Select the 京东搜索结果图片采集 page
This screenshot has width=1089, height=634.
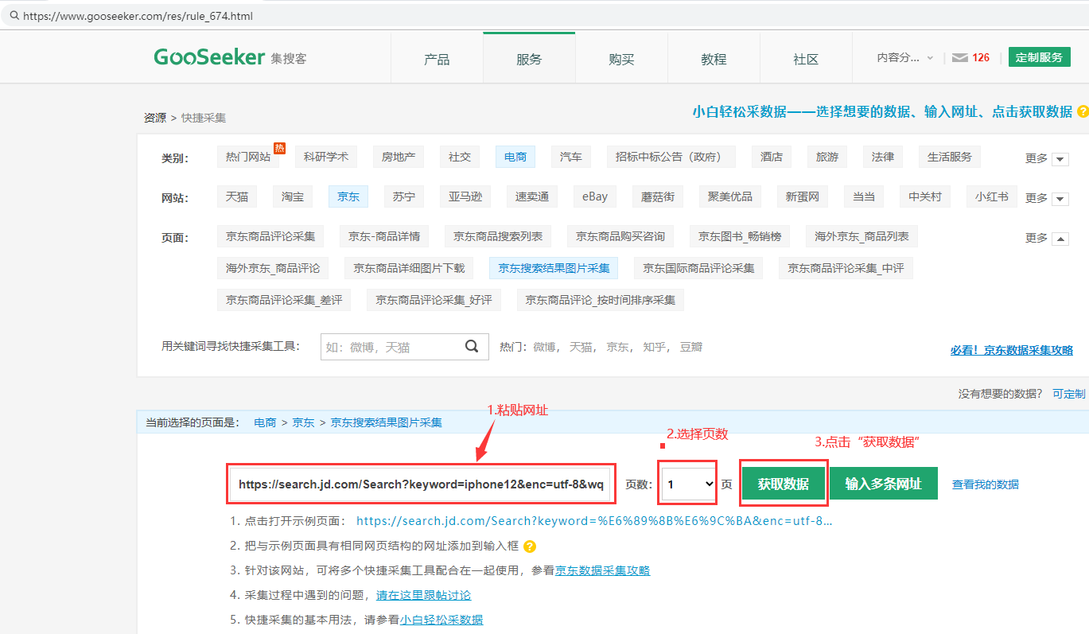click(x=554, y=268)
